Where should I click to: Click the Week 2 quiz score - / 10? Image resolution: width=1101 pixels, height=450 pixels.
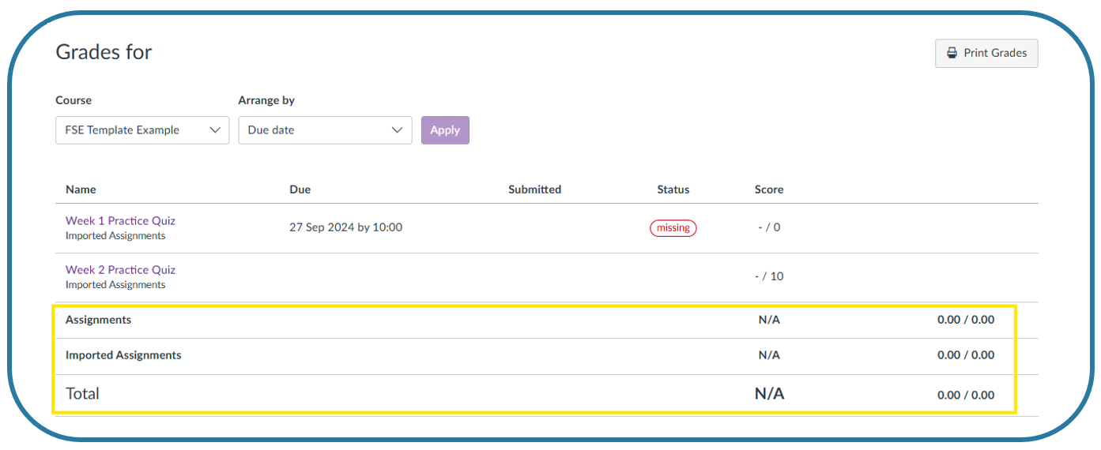(768, 276)
